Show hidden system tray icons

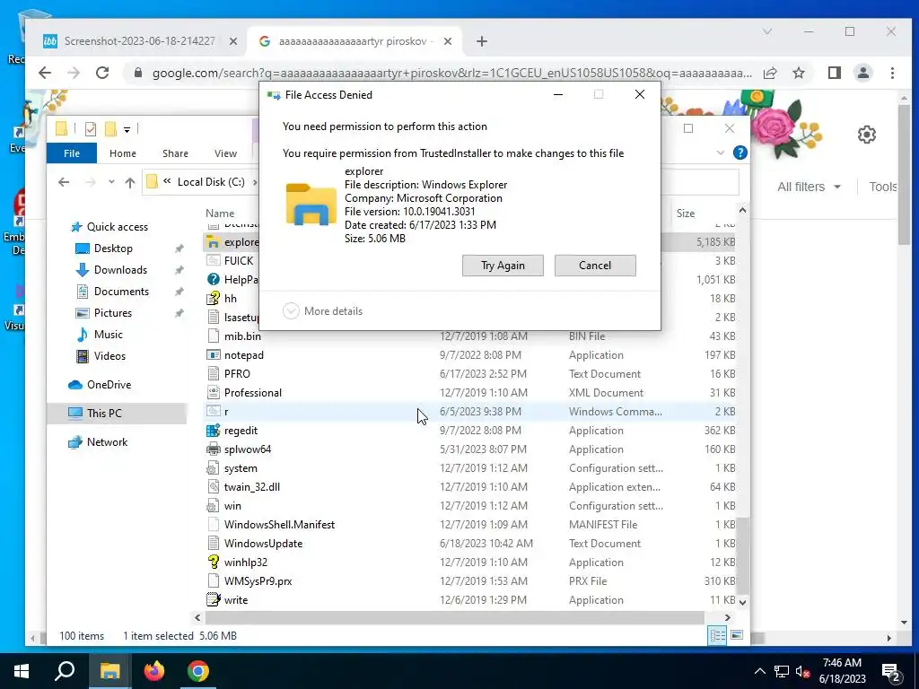click(759, 671)
